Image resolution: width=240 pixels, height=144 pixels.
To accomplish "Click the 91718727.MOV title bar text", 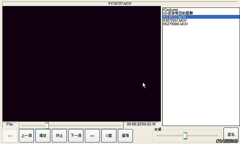I will (120, 3).
